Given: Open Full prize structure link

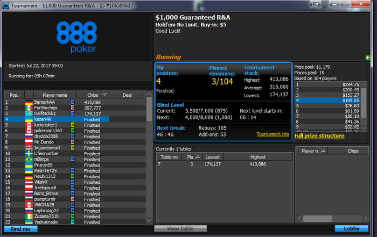Looking at the screenshot, I should (319, 136).
